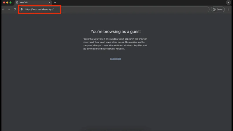The image size is (233, 131).
Task: Reload the page with the refresh icon
Action: [x=15, y=9]
